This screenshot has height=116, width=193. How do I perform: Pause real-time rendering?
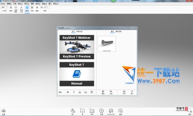11,9
